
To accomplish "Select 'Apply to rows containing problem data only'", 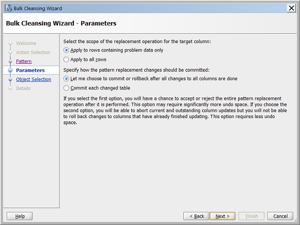I will 67,50.
